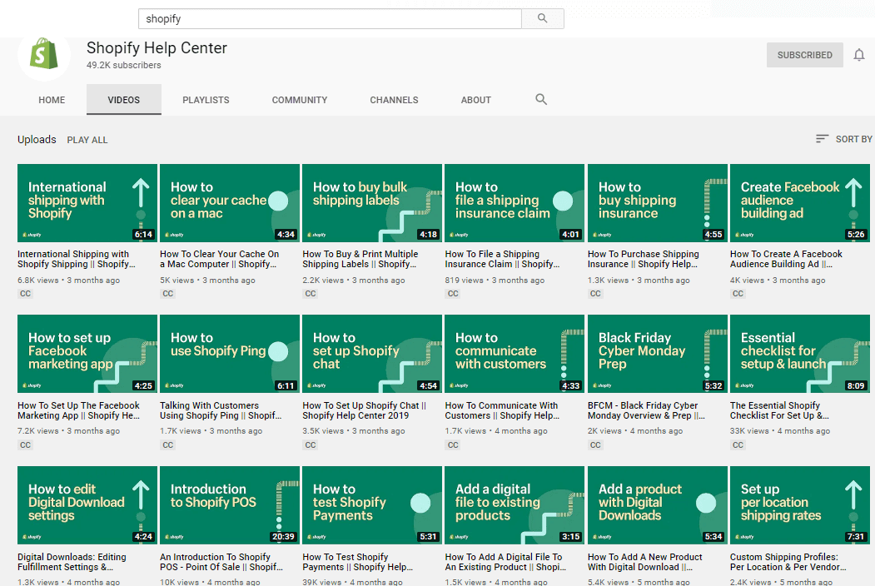Click title How To Buy & Print Multiple Shipping Labels
Viewport: 875px width, 586px height.
(x=360, y=259)
